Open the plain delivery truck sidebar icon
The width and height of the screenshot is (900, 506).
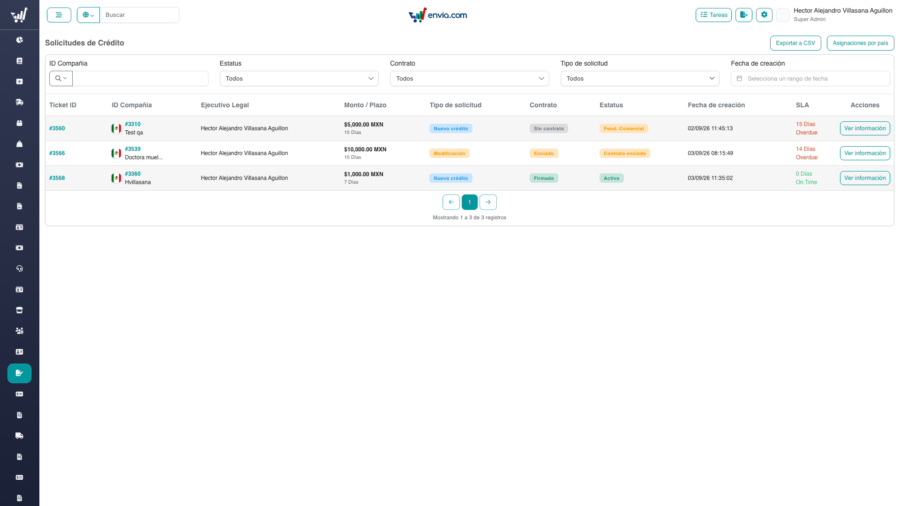coord(19,436)
